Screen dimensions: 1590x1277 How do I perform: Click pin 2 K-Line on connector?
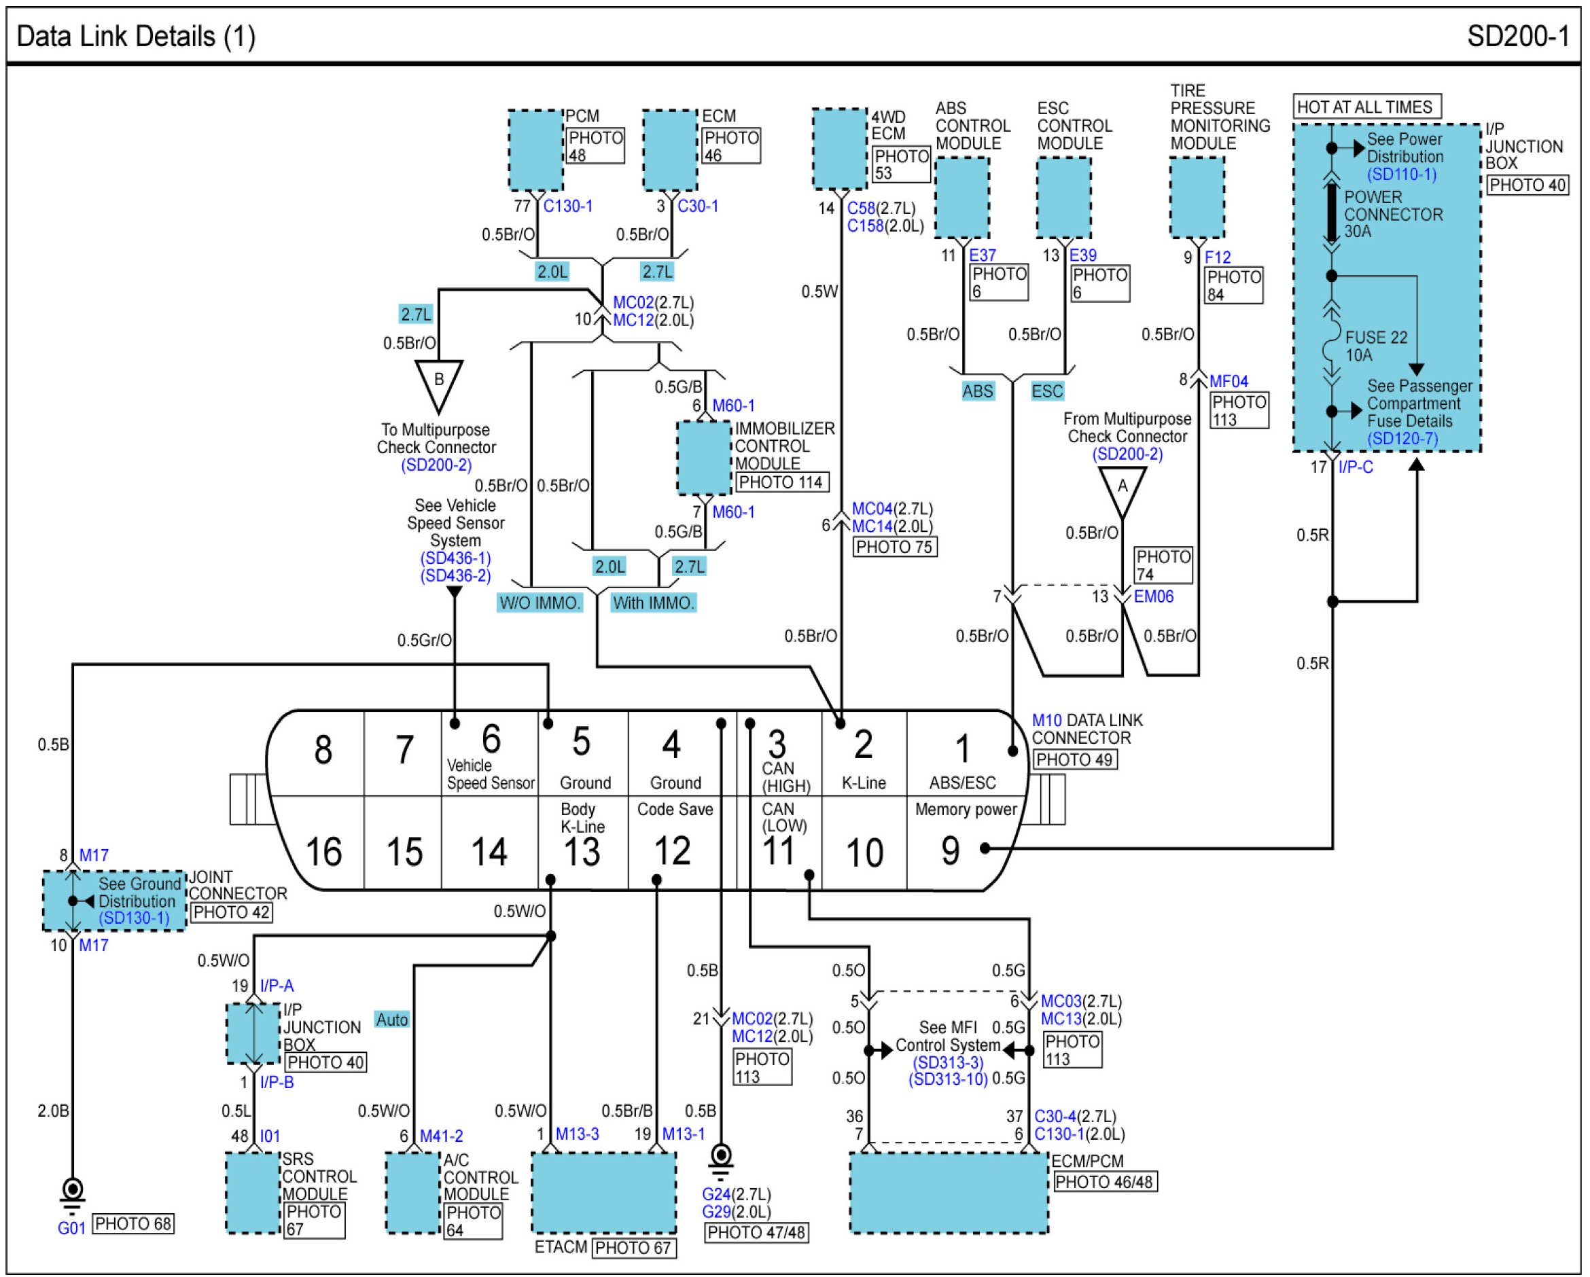coord(864,753)
